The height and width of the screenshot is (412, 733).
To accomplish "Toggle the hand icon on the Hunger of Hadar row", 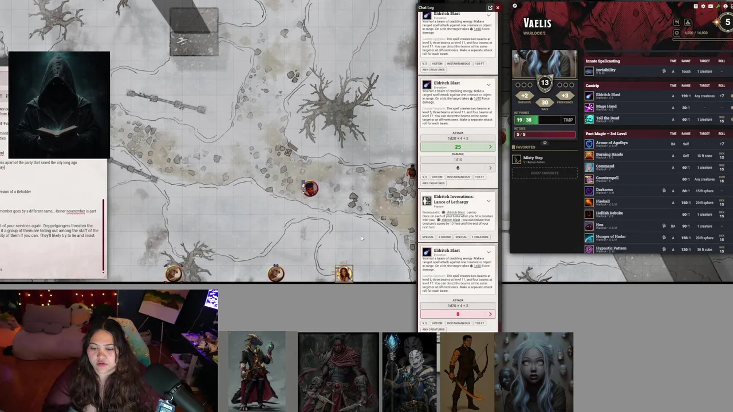I will tap(664, 237).
